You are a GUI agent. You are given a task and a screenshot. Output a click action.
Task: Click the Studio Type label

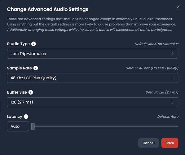point(18,44)
